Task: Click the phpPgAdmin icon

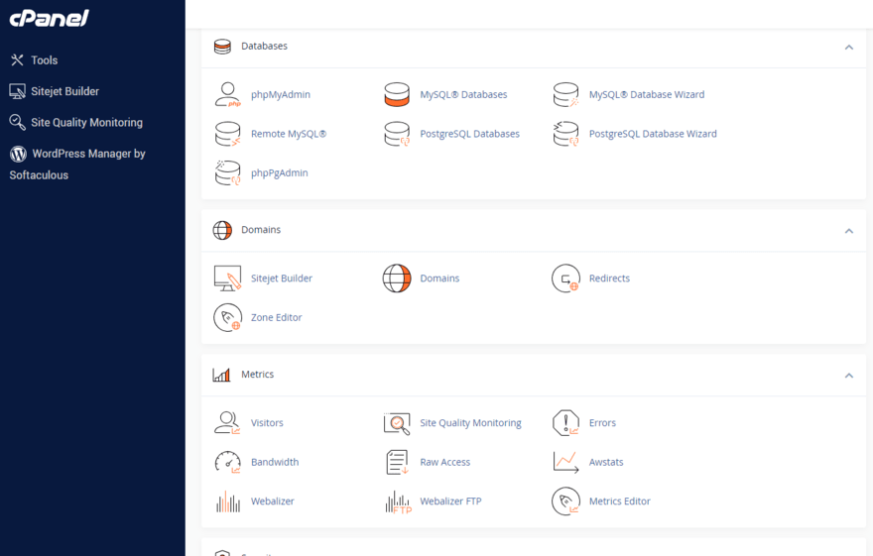Action: (228, 172)
